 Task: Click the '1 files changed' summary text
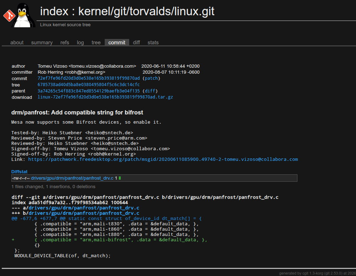[53, 187]
